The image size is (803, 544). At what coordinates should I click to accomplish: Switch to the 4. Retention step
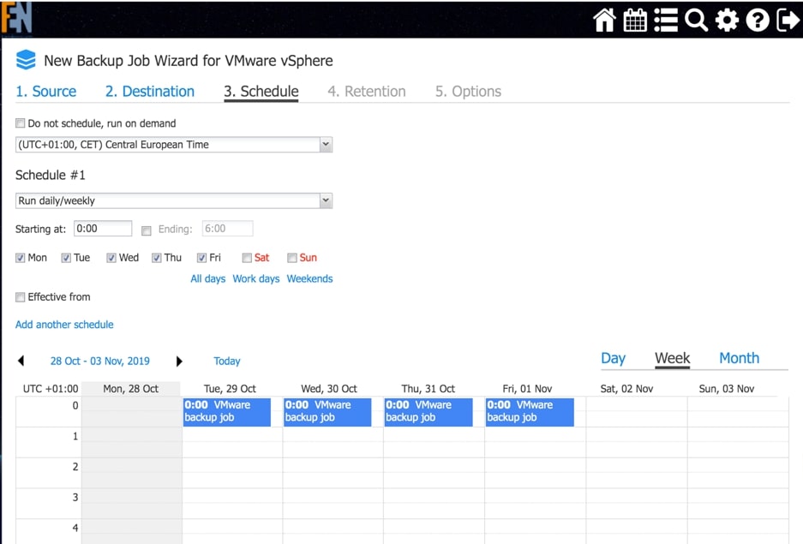pyautogui.click(x=366, y=92)
